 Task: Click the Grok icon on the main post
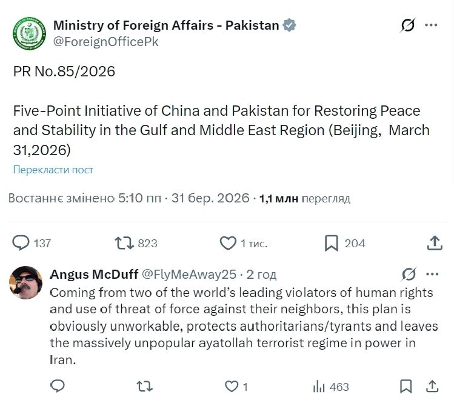pyautogui.click(x=408, y=25)
